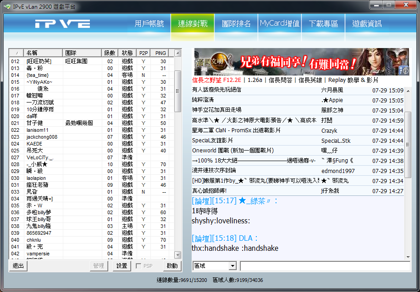Click the IPvE title bar app icon
The height and width of the screenshot is (292, 420).
(7, 6)
